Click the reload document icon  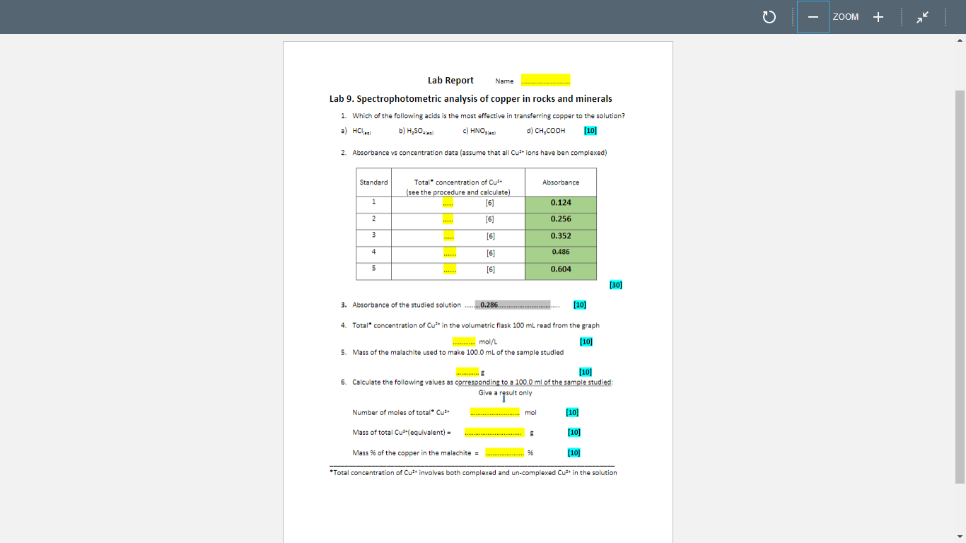coord(770,16)
